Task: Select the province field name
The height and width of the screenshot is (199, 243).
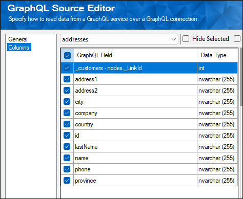Action: pos(135,181)
